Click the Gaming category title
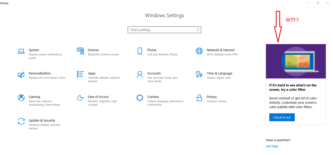 [34, 97]
